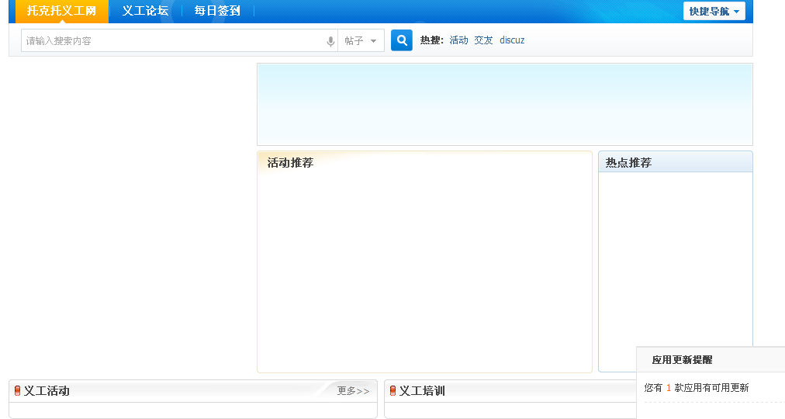Click the 热点推荐 panel heading
This screenshot has width=785, height=419.
point(628,163)
